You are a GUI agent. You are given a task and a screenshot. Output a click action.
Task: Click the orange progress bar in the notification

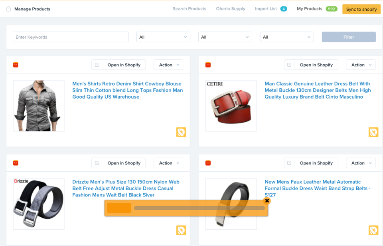pos(118,208)
